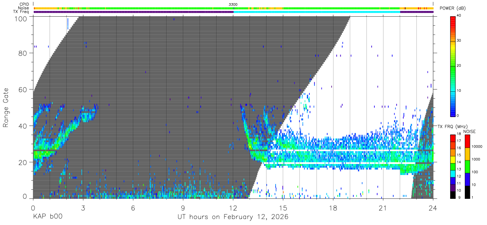487x225 pixels.
Task: Pick the orange cell in TX FRQ legend
Action: [453, 153]
